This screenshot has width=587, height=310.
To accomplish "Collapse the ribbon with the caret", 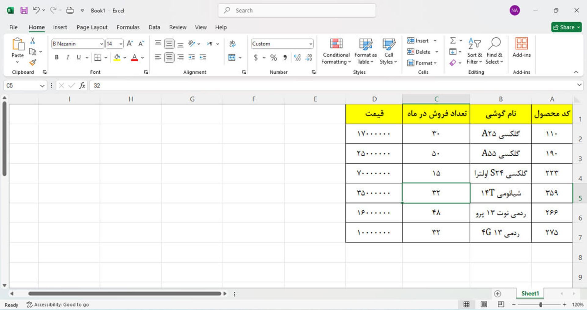I will pos(576,72).
